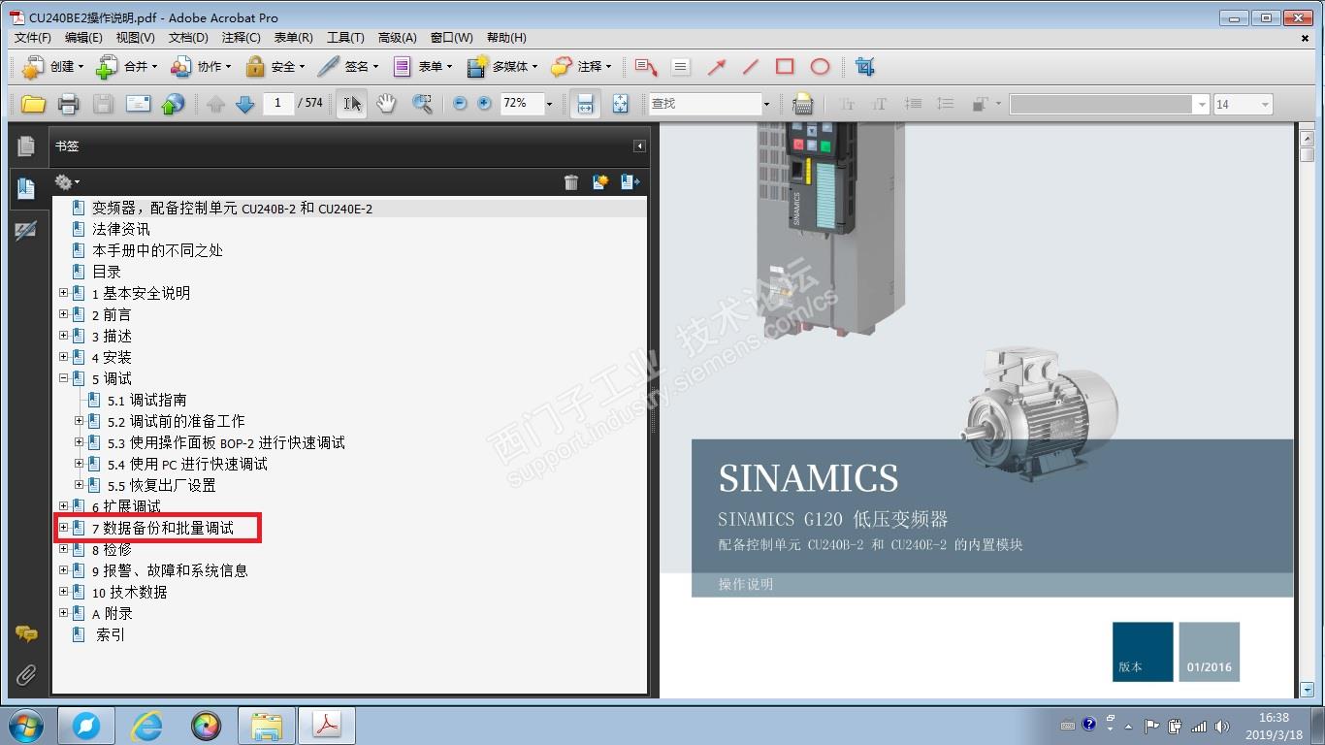
Task: Print the document with the printer icon
Action: [68, 104]
